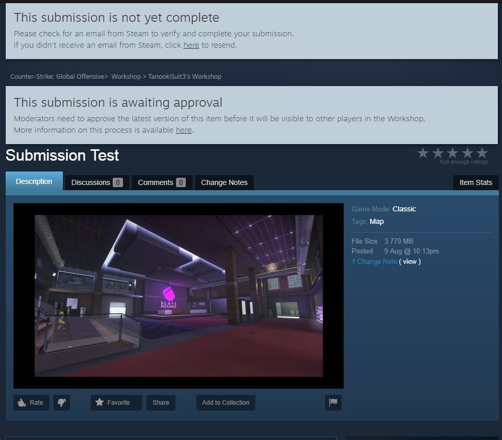Click the thumbs down icon
Screen dimensions: 502x440
coord(62,403)
